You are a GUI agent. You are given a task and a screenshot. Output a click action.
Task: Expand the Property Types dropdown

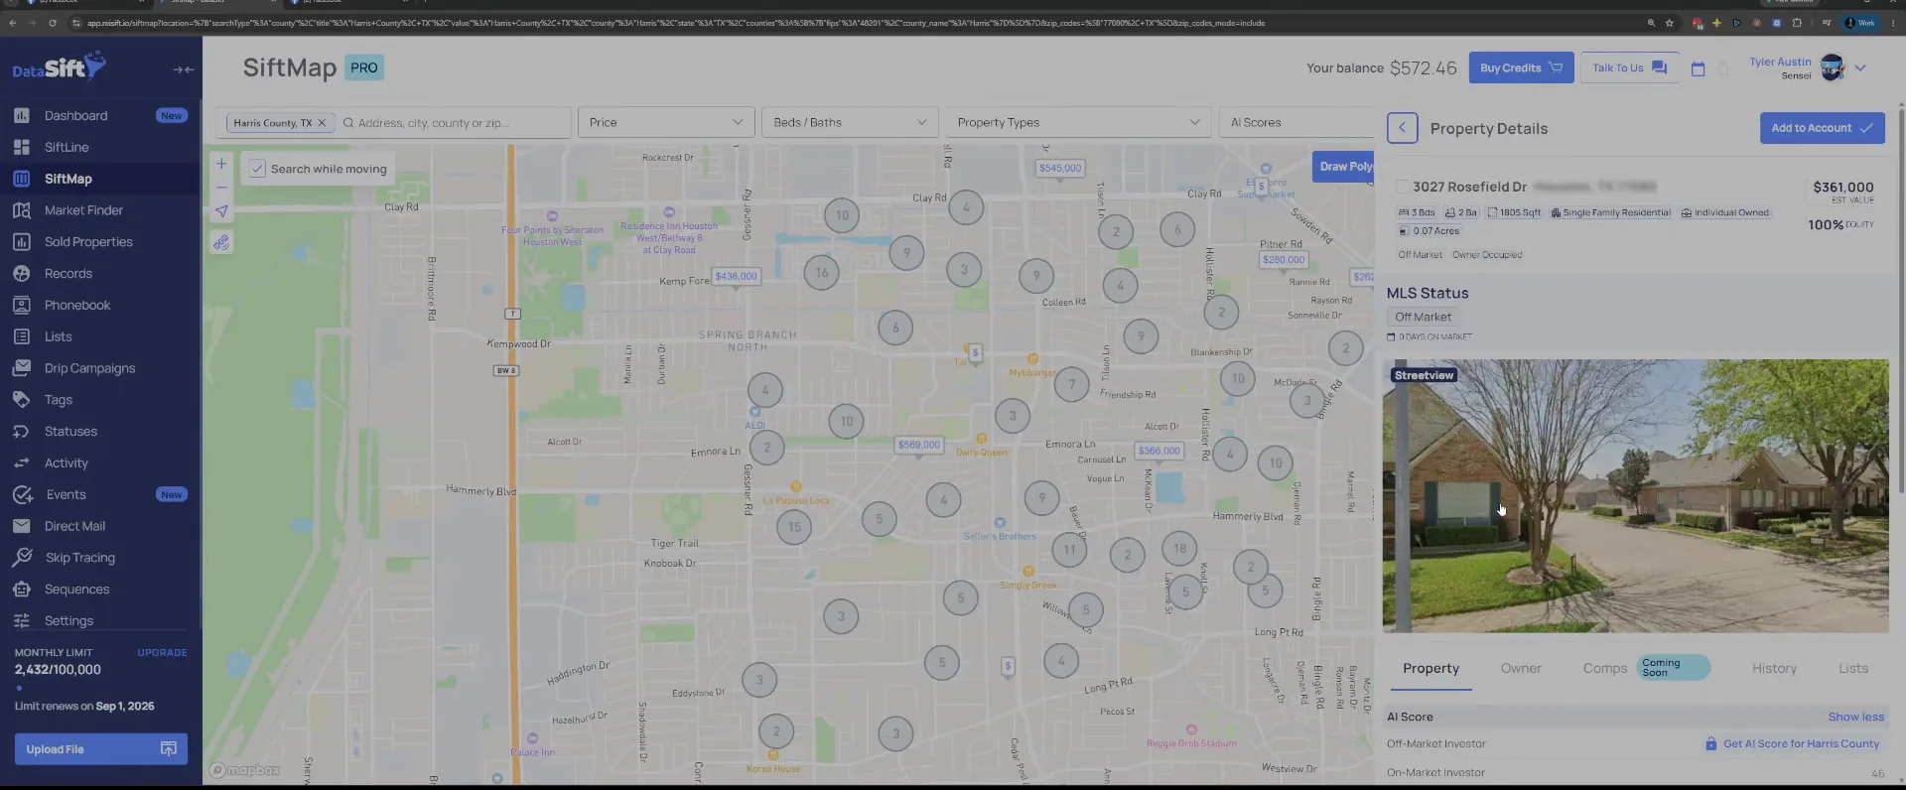pyautogui.click(x=1078, y=123)
